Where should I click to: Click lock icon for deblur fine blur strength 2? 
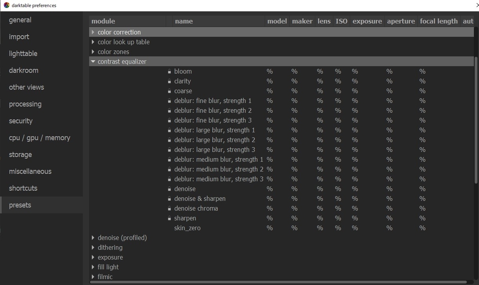click(169, 111)
